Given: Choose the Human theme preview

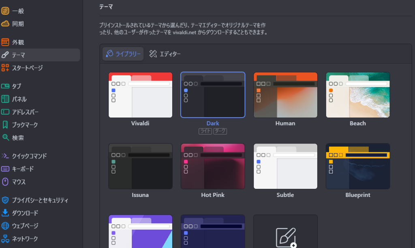Looking at the screenshot, I should tap(285, 95).
